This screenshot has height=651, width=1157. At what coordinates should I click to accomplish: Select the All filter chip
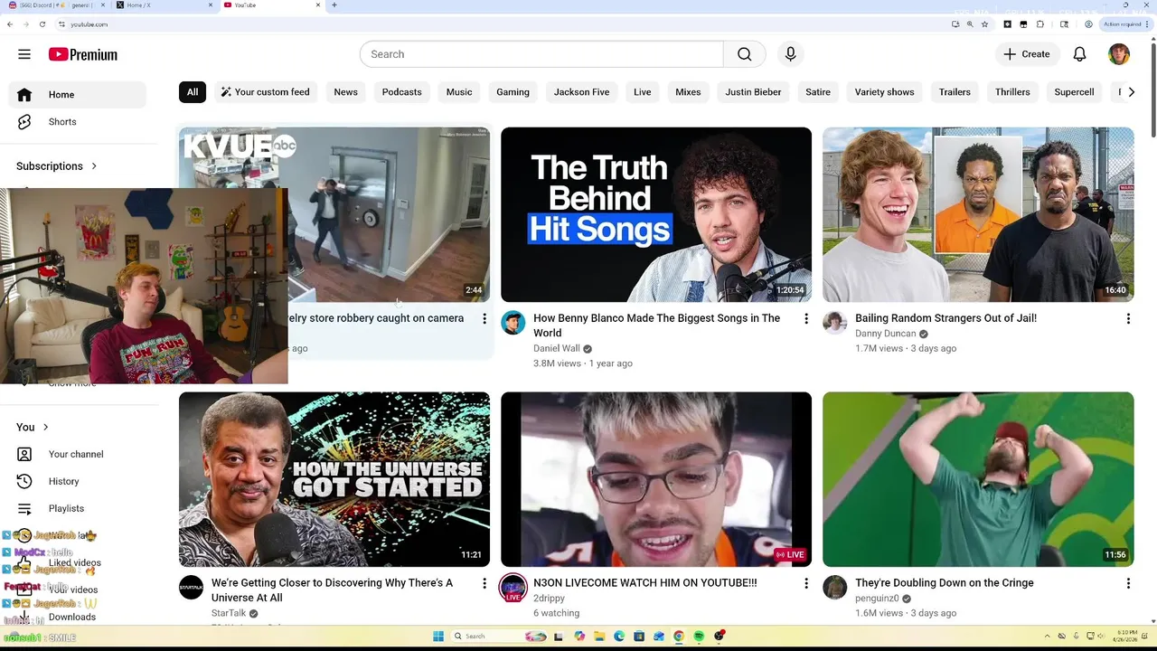(x=193, y=92)
